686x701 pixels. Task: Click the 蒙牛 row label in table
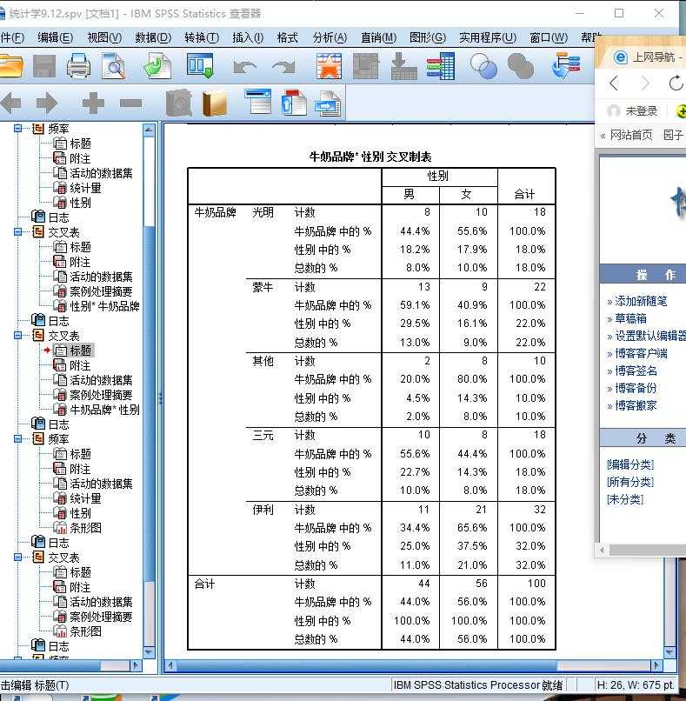pyautogui.click(x=263, y=287)
